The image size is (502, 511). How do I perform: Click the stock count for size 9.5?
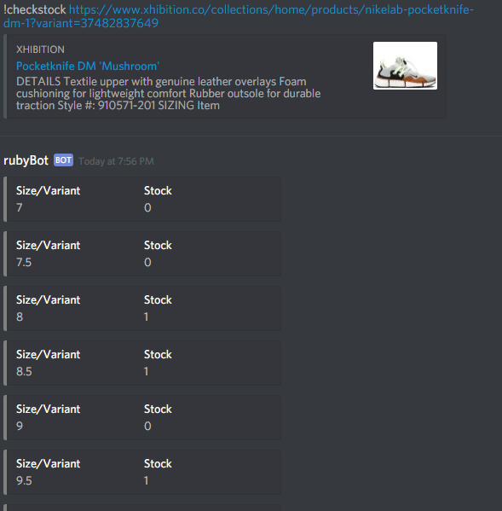click(x=147, y=480)
